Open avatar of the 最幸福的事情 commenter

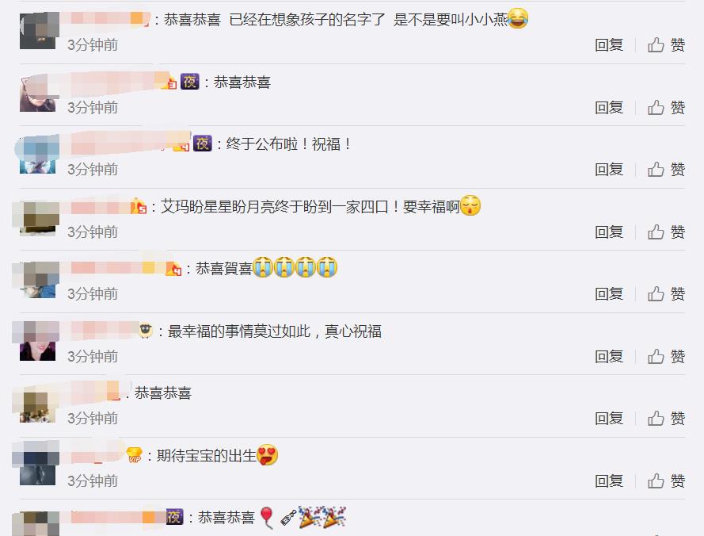click(x=38, y=343)
